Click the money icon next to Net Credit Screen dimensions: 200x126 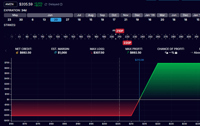pyautogui.click(x=17, y=53)
